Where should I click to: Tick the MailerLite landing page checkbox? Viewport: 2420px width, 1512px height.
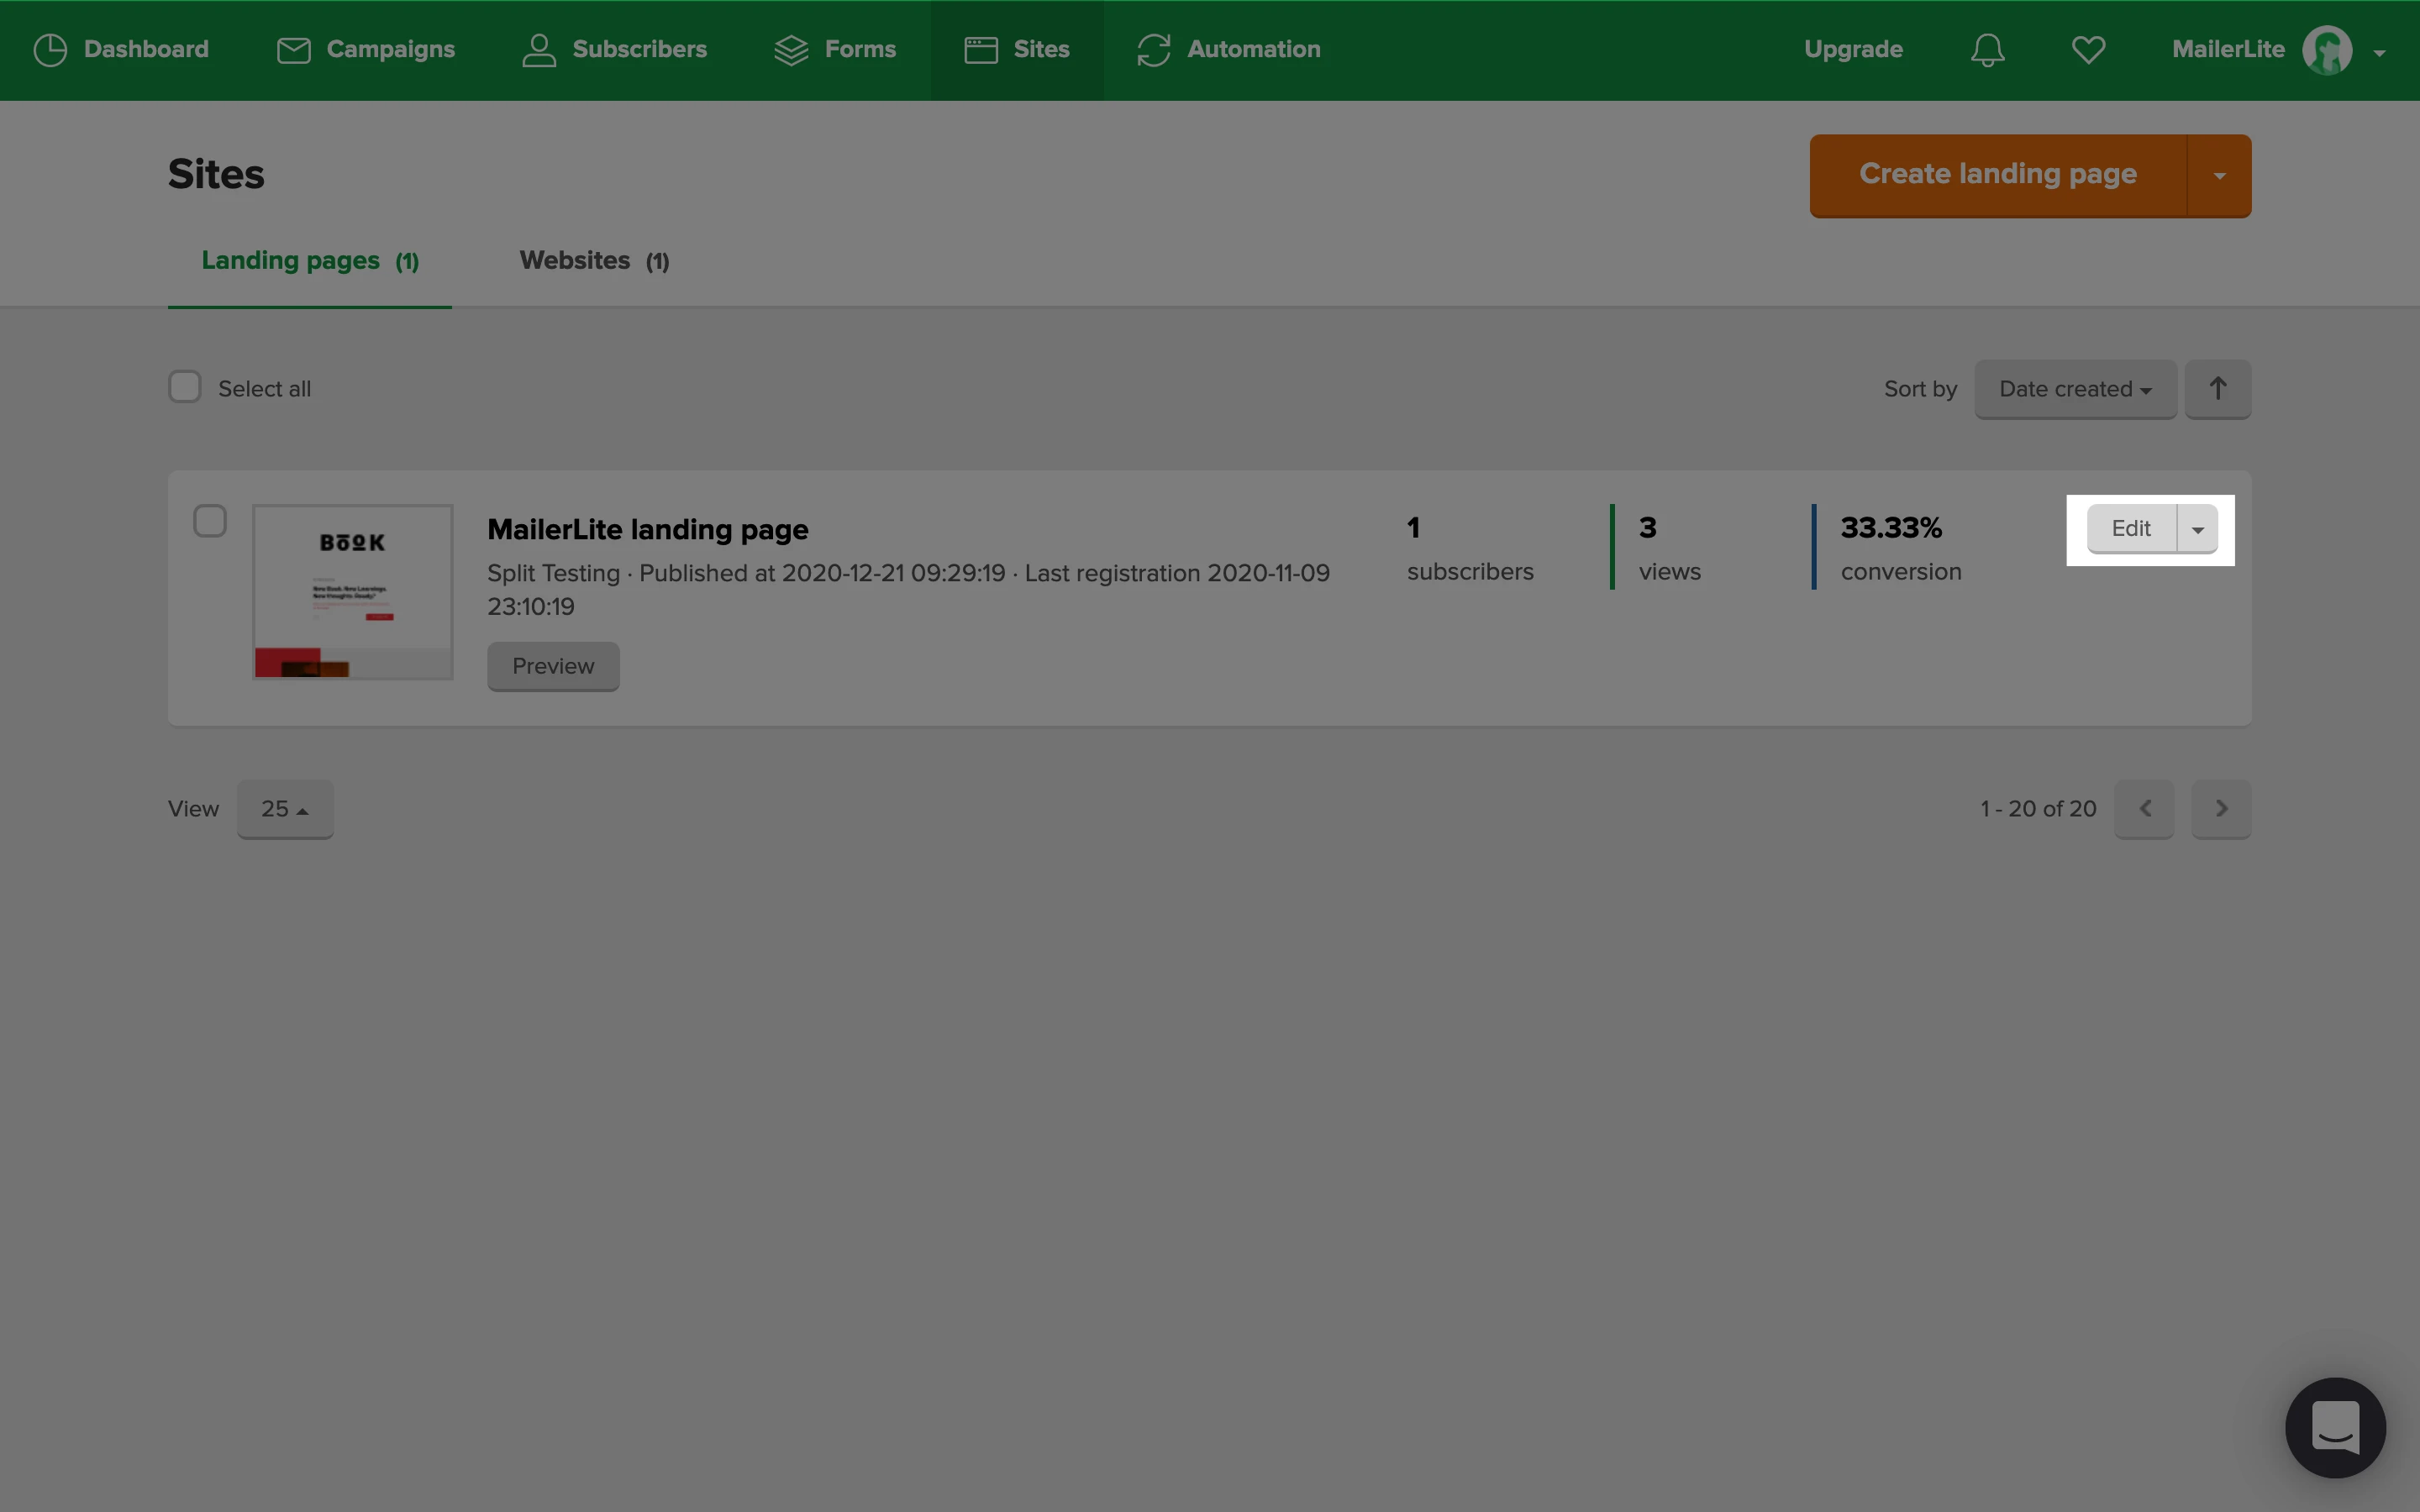(210, 521)
